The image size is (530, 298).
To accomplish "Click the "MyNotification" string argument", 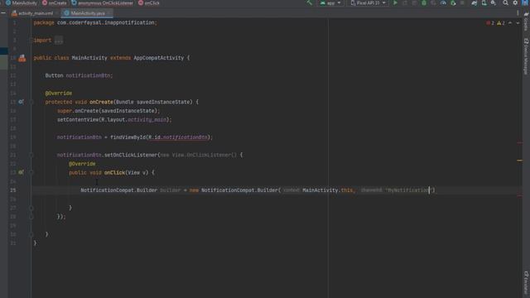I will pyautogui.click(x=408, y=190).
